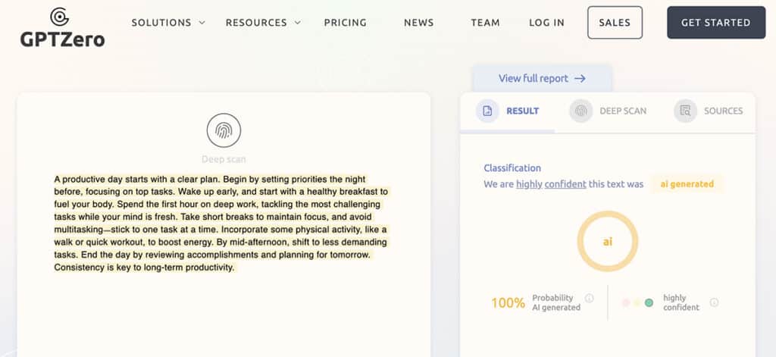Click the underlined 'confident' word
This screenshot has height=357, width=776.
tap(565, 184)
